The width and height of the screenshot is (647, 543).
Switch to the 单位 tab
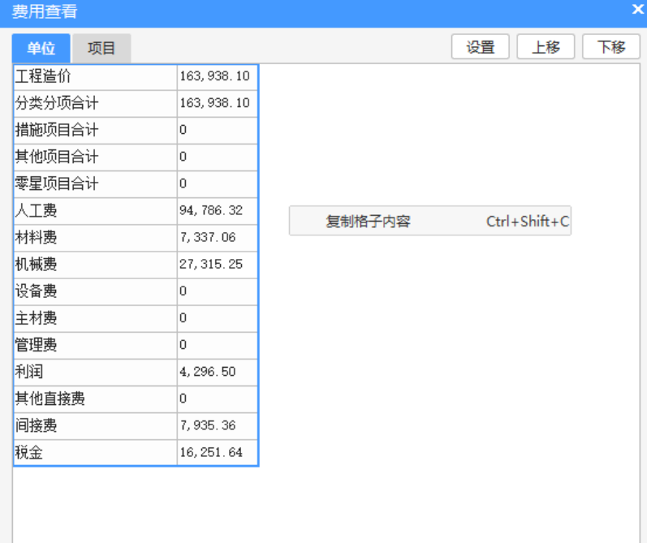tap(41, 48)
